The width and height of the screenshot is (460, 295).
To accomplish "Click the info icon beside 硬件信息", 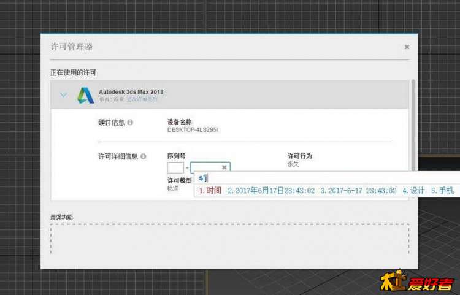I will (x=130, y=122).
